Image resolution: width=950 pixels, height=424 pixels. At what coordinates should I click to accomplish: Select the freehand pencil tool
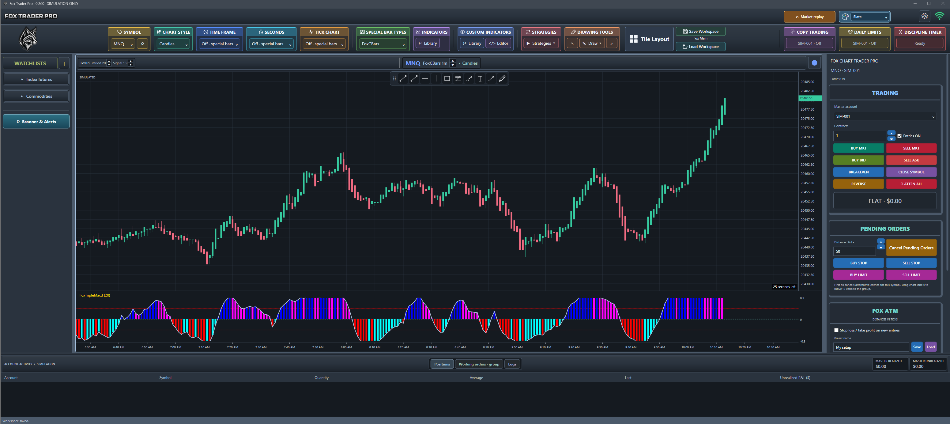502,79
